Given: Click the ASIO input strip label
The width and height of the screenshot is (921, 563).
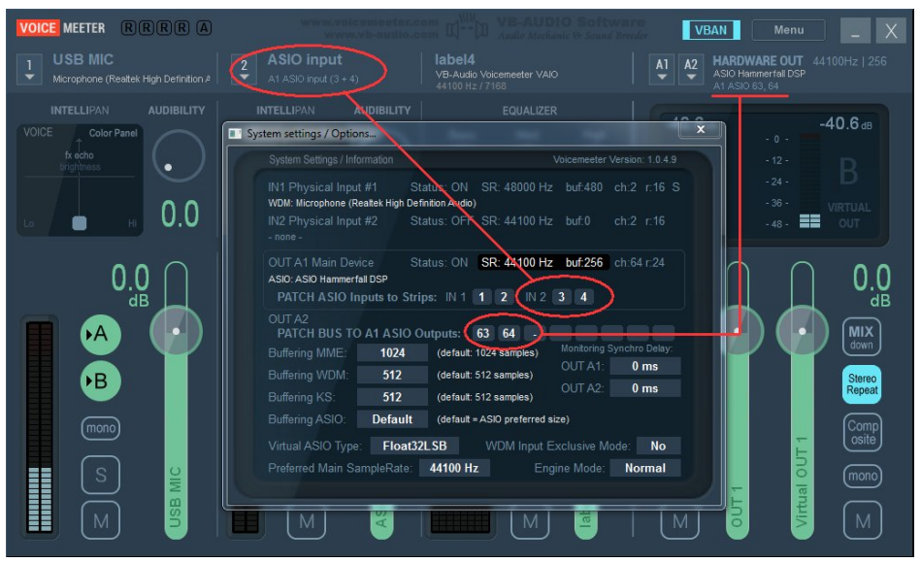Looking at the screenshot, I should (x=305, y=60).
